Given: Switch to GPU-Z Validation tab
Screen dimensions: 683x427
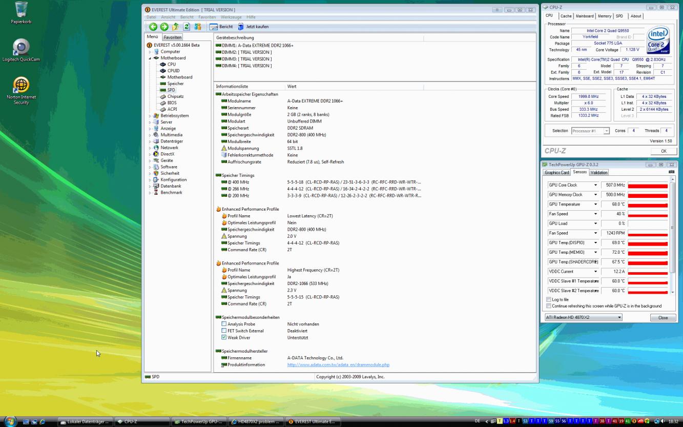Looking at the screenshot, I should pyautogui.click(x=599, y=173).
